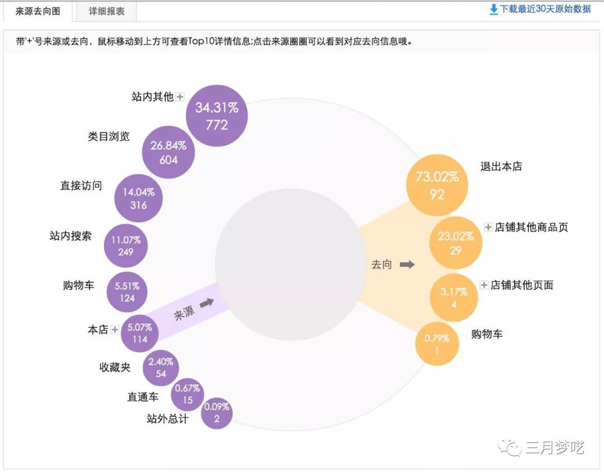
Task: Click the orange 73.02% 退出本店 circle
Action: tap(437, 185)
